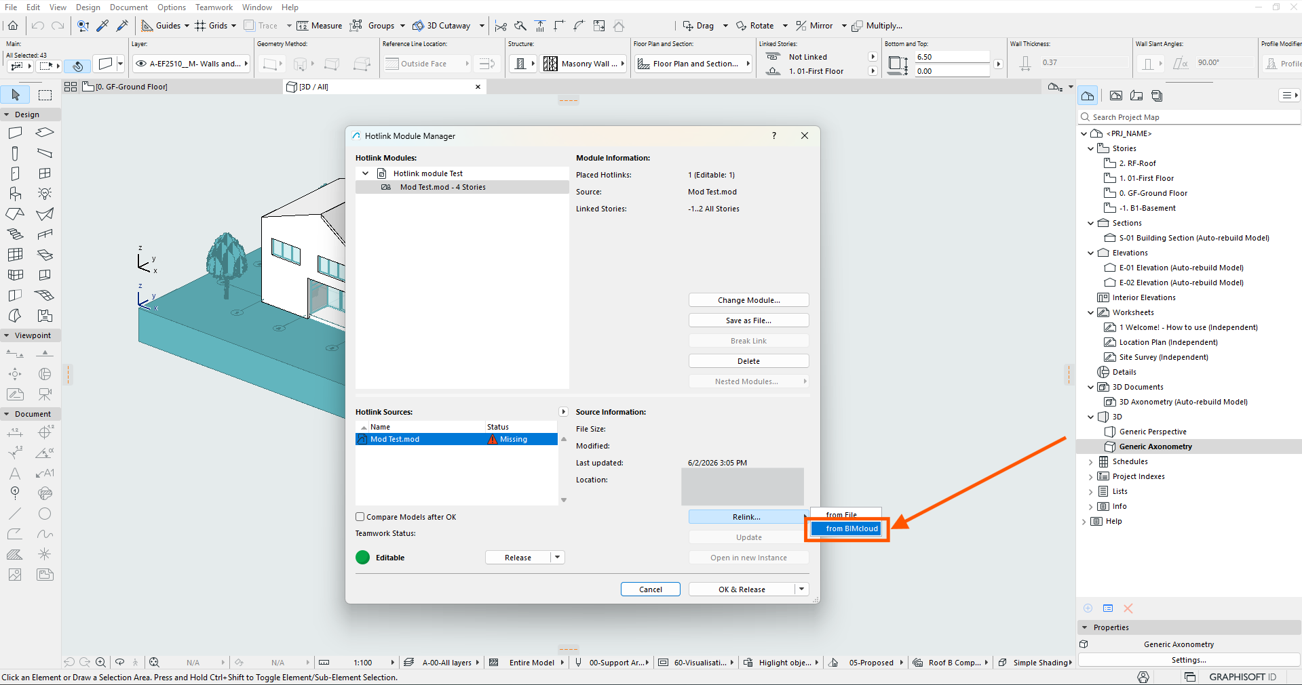This screenshot has height=685, width=1302.
Task: Collapse the Hotlink module Test tree node
Action: (365, 173)
